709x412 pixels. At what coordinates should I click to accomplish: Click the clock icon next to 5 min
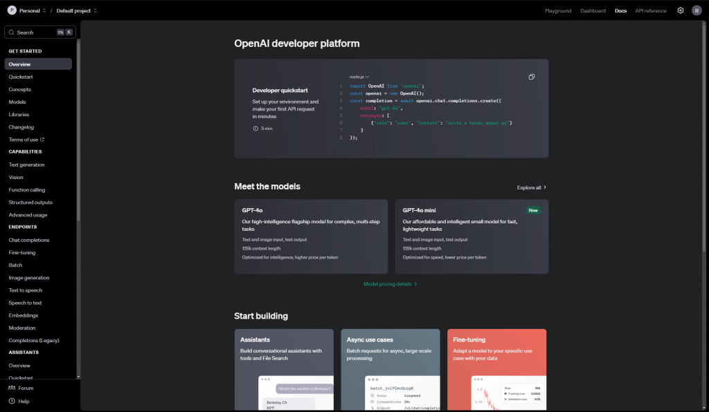255,129
